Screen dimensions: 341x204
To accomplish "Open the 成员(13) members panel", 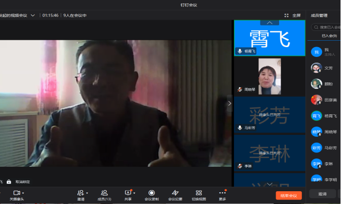I will click(x=104, y=195).
